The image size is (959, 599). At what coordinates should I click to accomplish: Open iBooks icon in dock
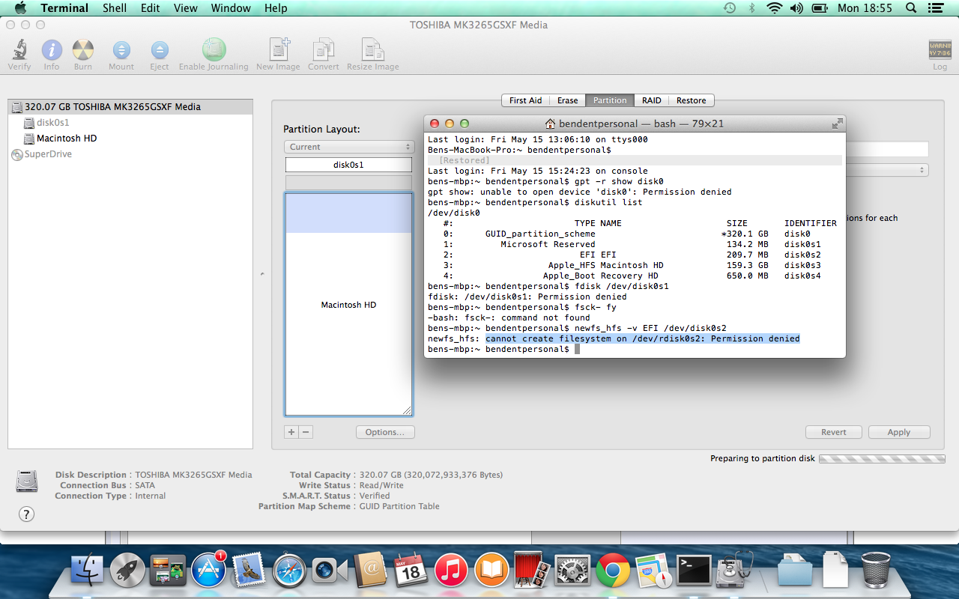point(491,571)
